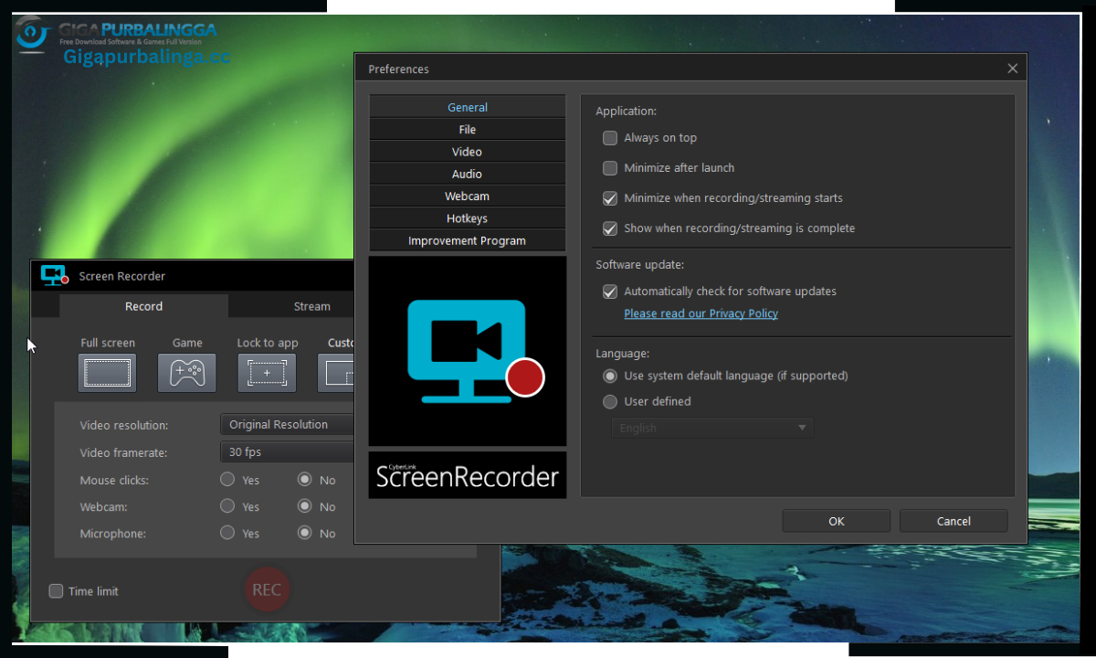Enable the Time limit checkbox
Image resolution: width=1096 pixels, height=658 pixels.
[56, 591]
